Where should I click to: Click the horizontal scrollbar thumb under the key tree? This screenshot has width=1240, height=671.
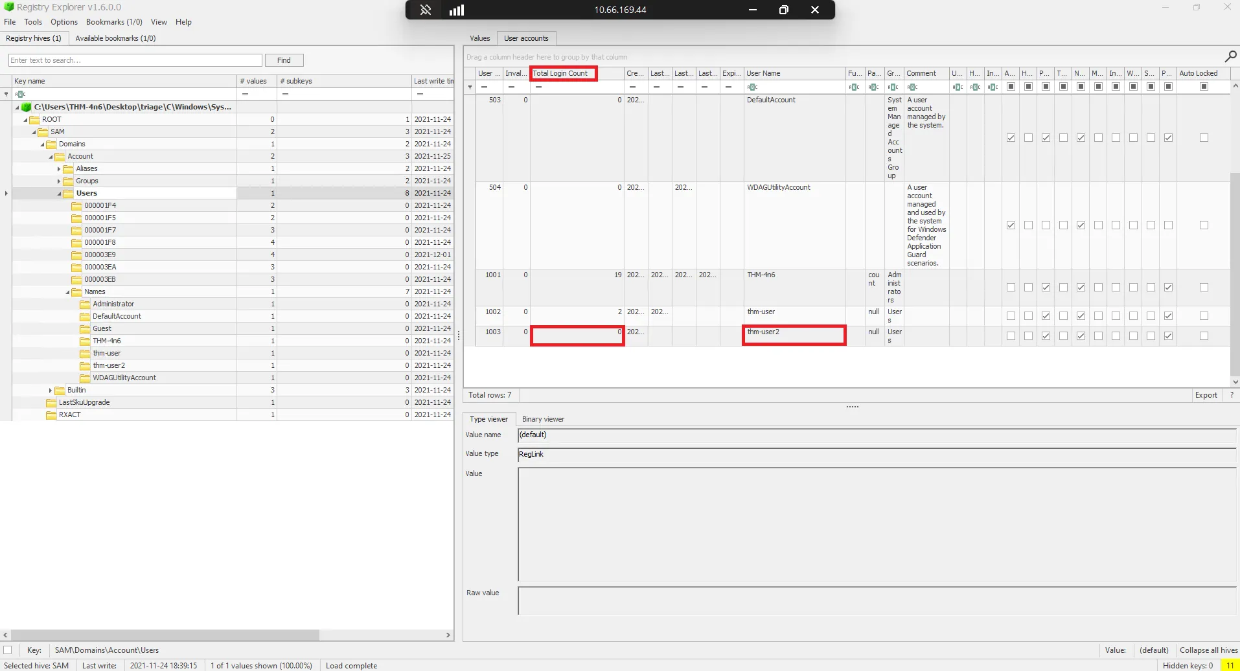[165, 635]
